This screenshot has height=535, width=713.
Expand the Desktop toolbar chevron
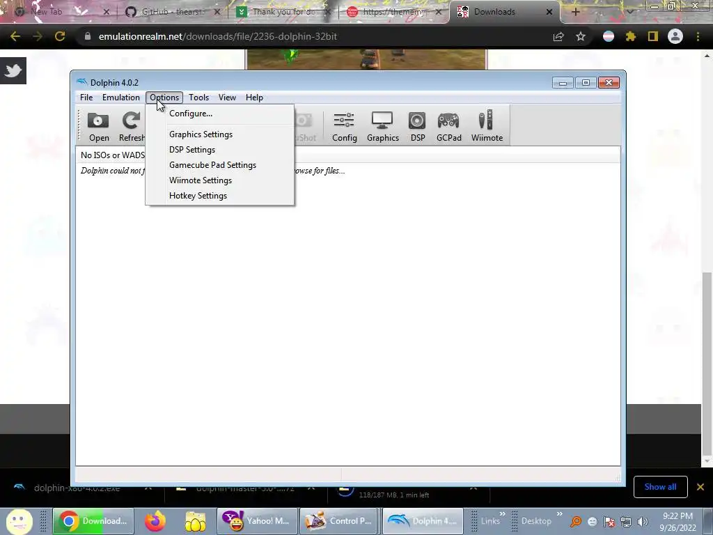tap(559, 514)
